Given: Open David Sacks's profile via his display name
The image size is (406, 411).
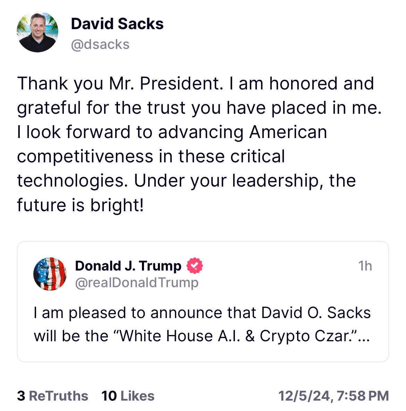Looking at the screenshot, I should [118, 24].
